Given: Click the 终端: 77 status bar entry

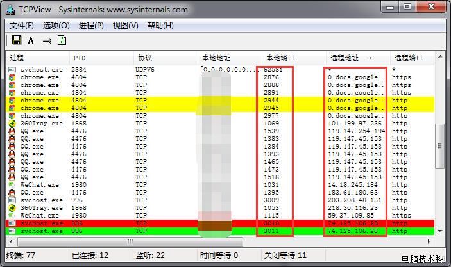Looking at the screenshot, I should (x=21, y=255).
